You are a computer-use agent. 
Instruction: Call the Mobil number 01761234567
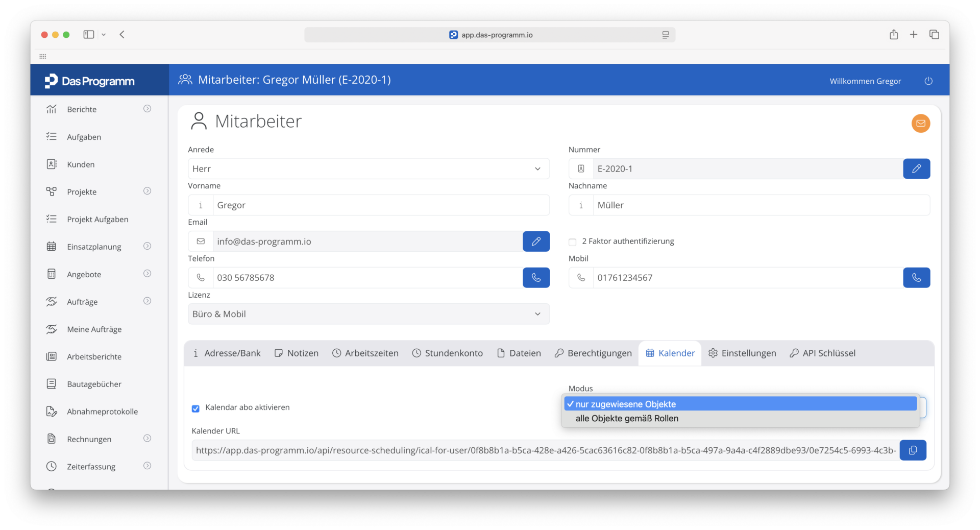click(916, 278)
